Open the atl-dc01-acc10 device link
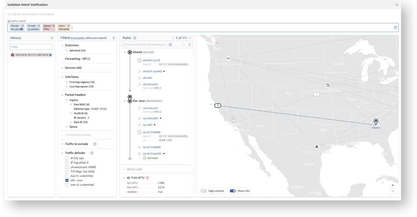 [x=151, y=60]
